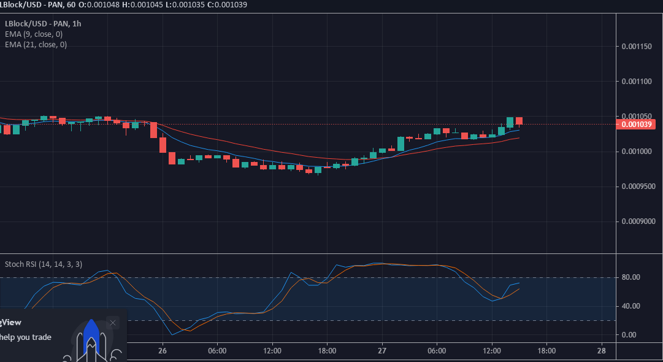Click the 0.001100 price axis label
The image size is (663, 362).
coord(637,81)
